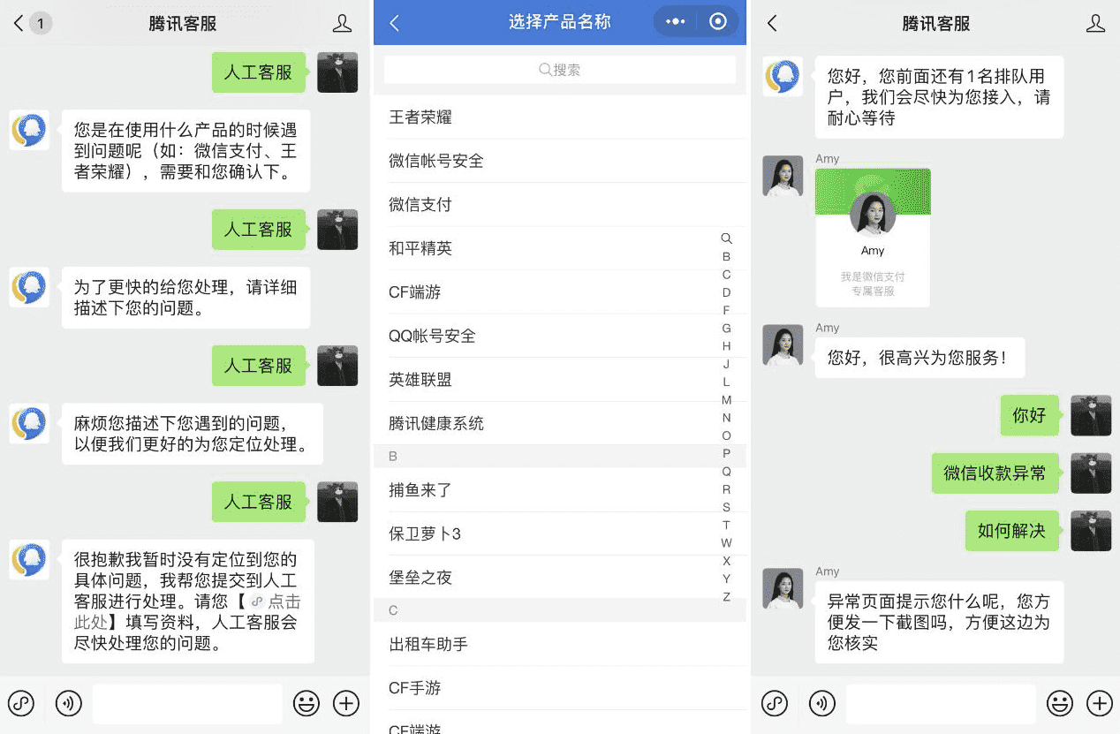
Task: Jump to letter B in the index
Action: 726,257
